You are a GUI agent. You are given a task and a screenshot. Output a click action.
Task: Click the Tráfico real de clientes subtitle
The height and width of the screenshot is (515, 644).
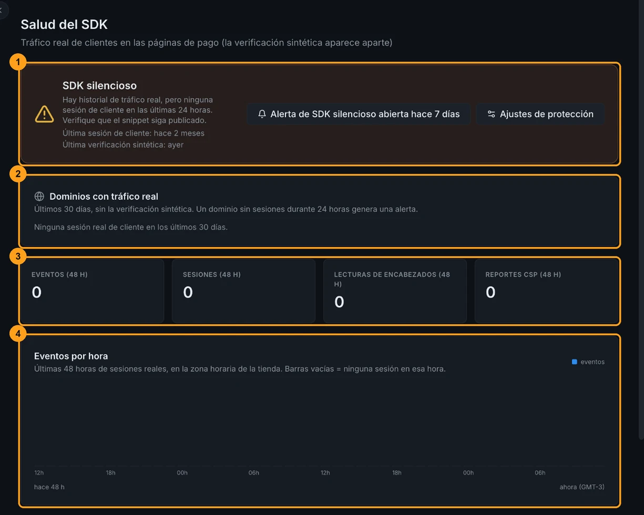[x=207, y=43]
